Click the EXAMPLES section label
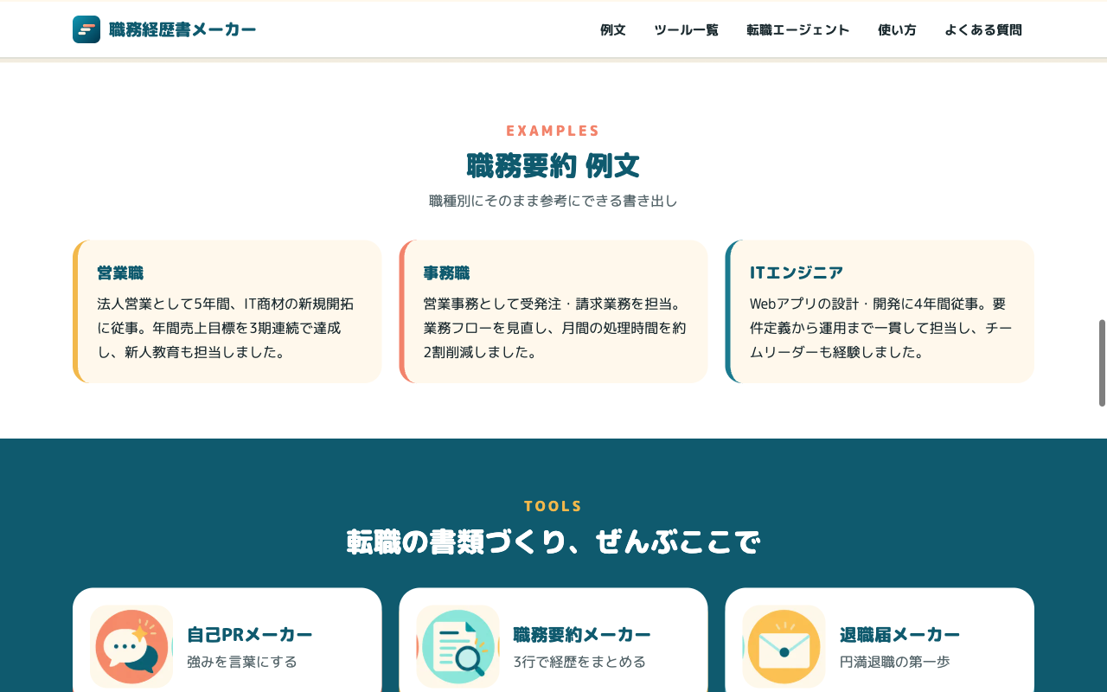Image resolution: width=1107 pixels, height=692 pixels. pyautogui.click(x=553, y=131)
